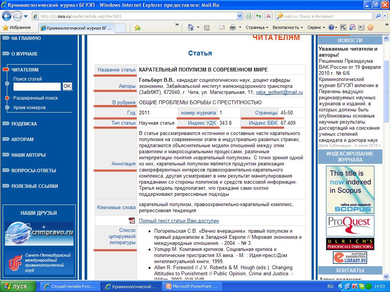
Task: Click the Read mail icon
Action: [x=222, y=27]
